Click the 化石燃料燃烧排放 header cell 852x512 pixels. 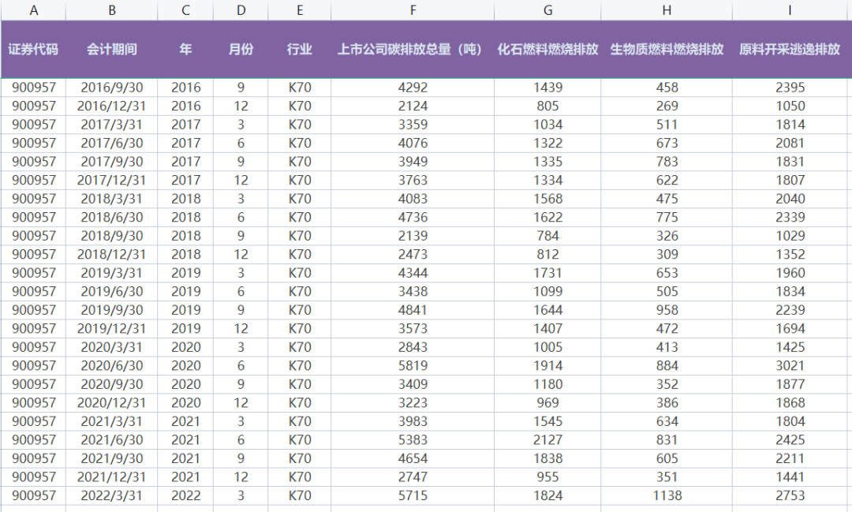[x=547, y=50]
